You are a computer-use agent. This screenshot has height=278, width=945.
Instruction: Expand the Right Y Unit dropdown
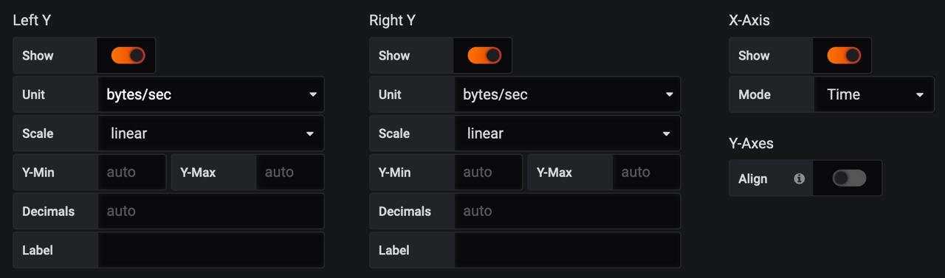coord(568,94)
